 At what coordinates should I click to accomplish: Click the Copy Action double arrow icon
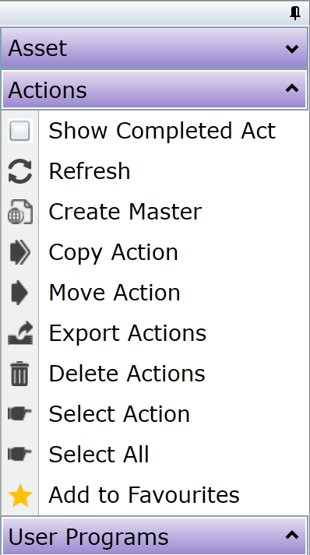[x=19, y=252]
